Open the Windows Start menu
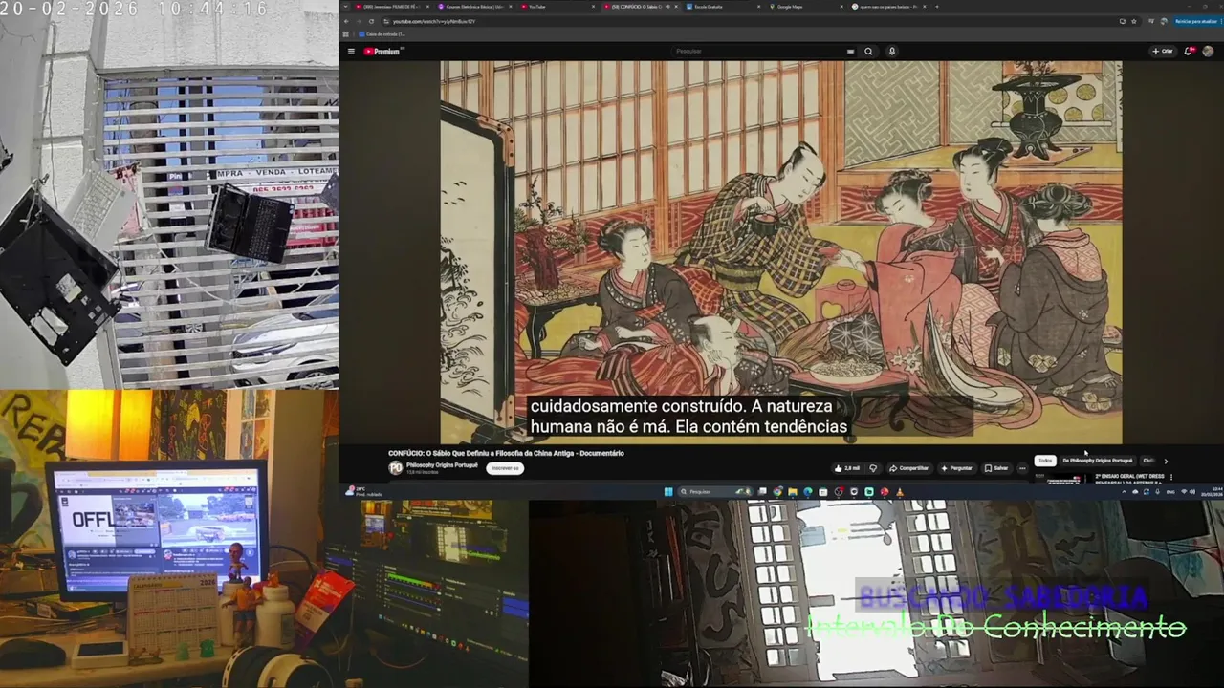Image resolution: width=1224 pixels, height=688 pixels. pos(668,492)
